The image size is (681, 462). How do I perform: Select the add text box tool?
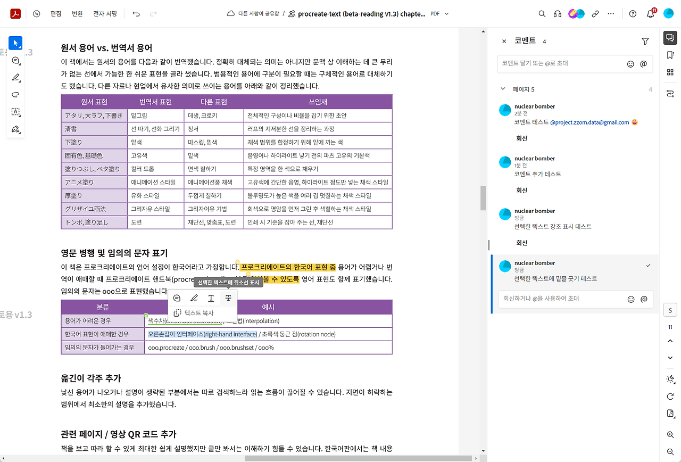(x=15, y=112)
